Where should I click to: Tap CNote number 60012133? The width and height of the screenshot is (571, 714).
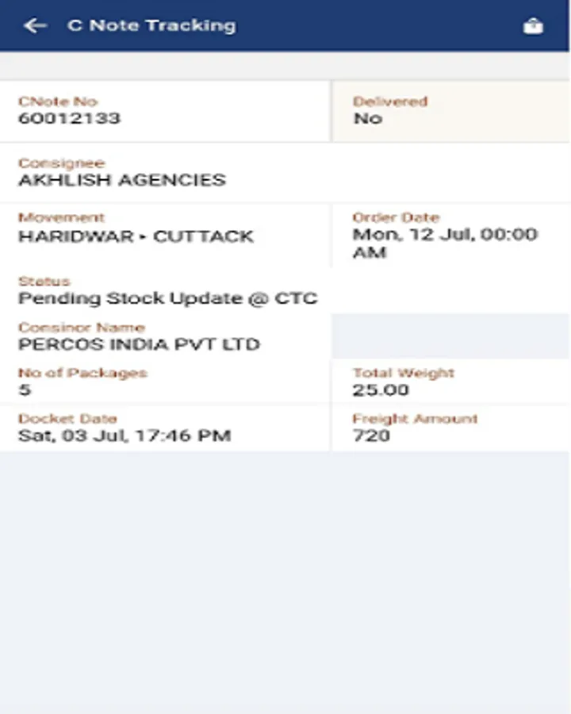69,118
